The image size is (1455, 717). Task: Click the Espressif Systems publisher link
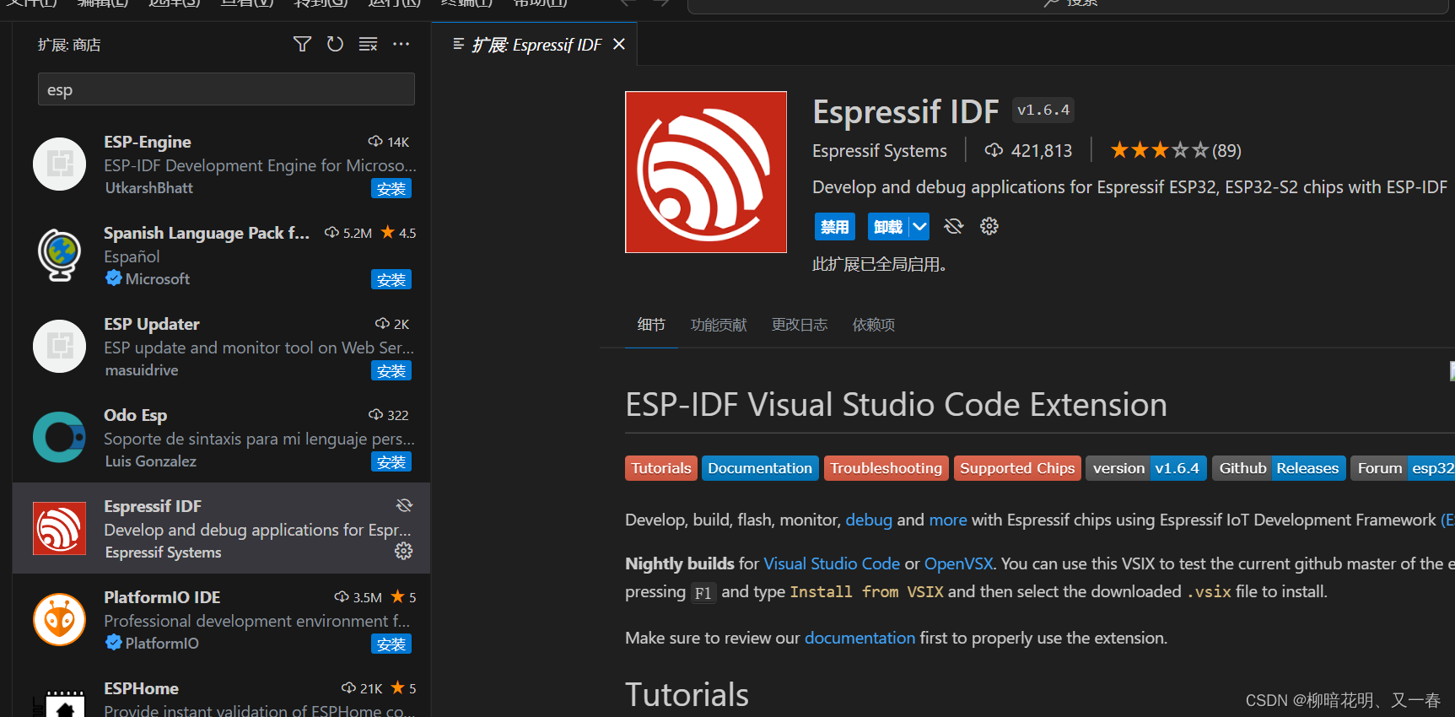pos(880,150)
